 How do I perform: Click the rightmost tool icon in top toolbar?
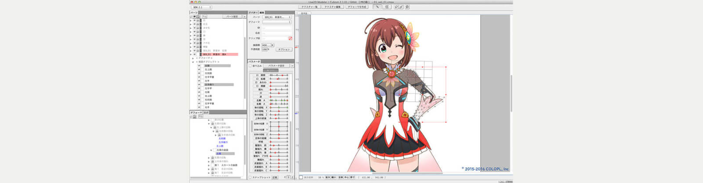click(407, 7)
